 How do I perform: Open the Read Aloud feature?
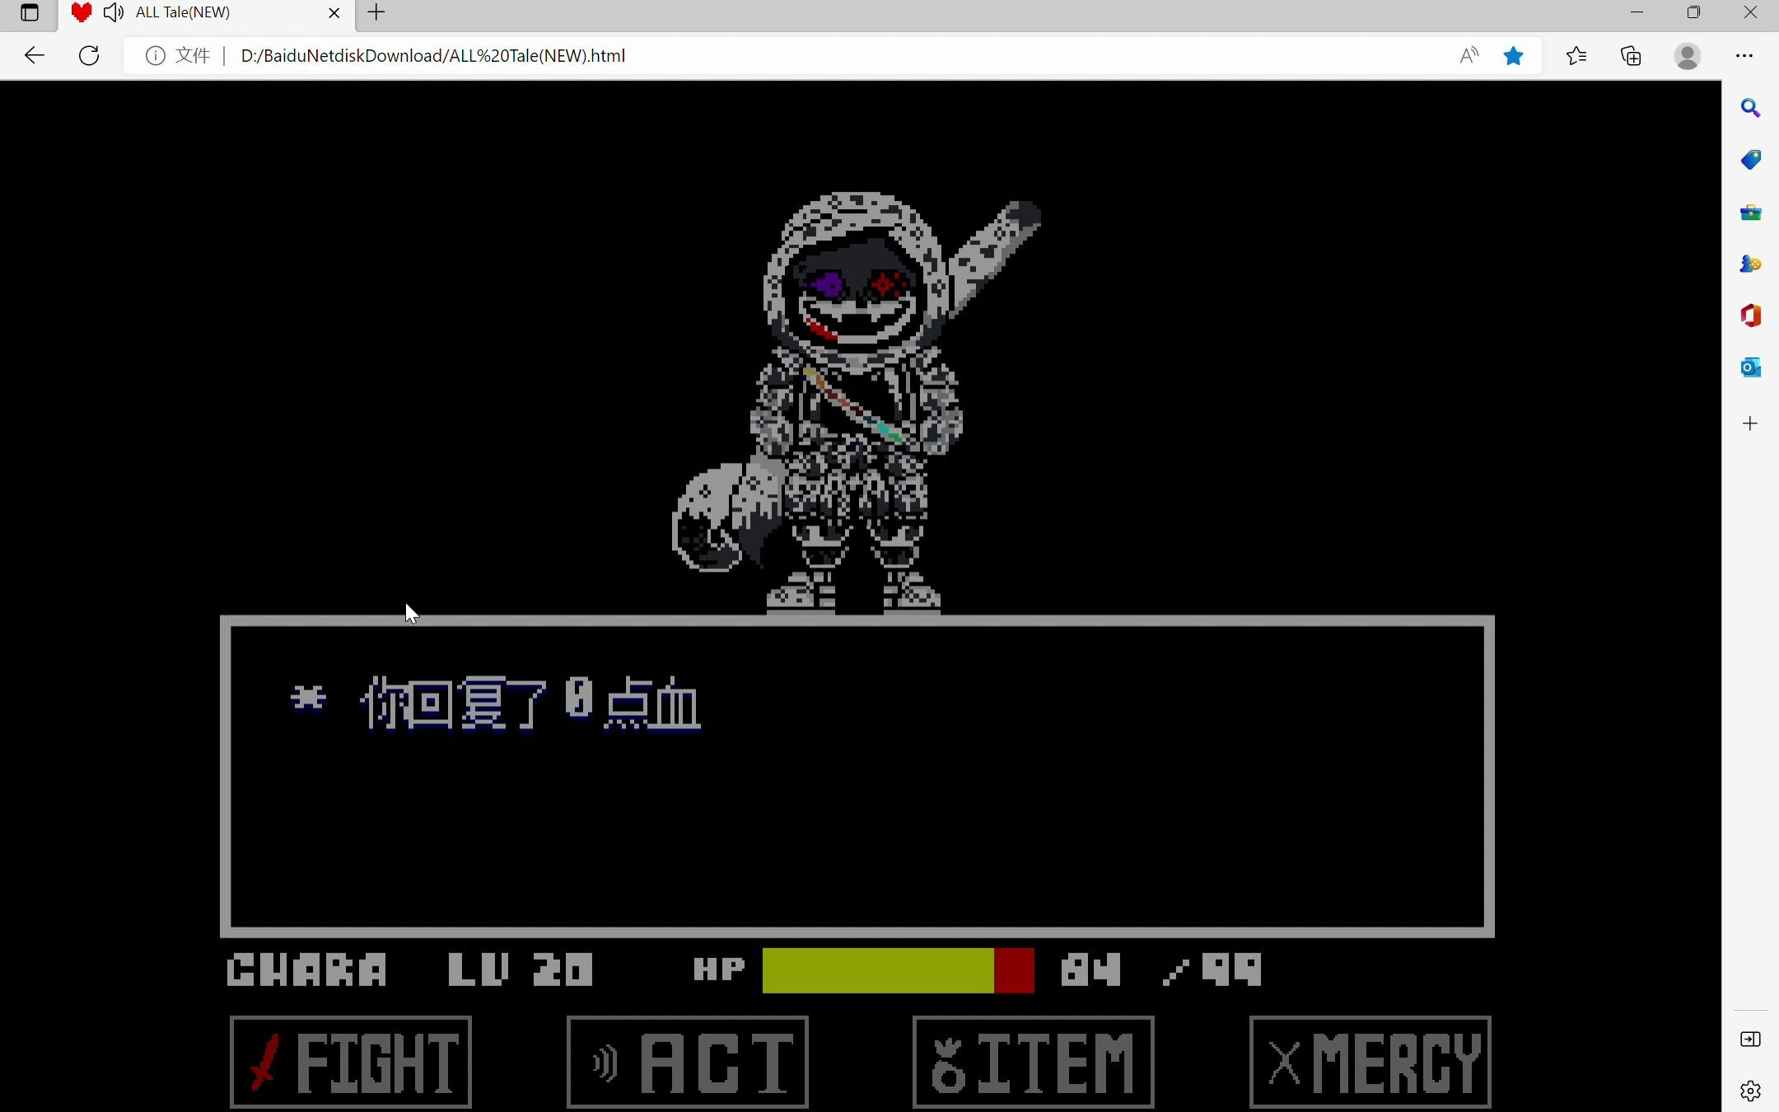(x=1468, y=55)
